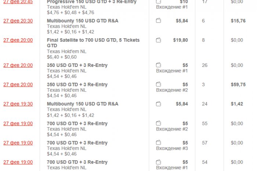This screenshot has width=257, height=171.
Task: Click wallet icon in 20:30 Multibounty row
Action: pyautogui.click(x=159, y=21)
